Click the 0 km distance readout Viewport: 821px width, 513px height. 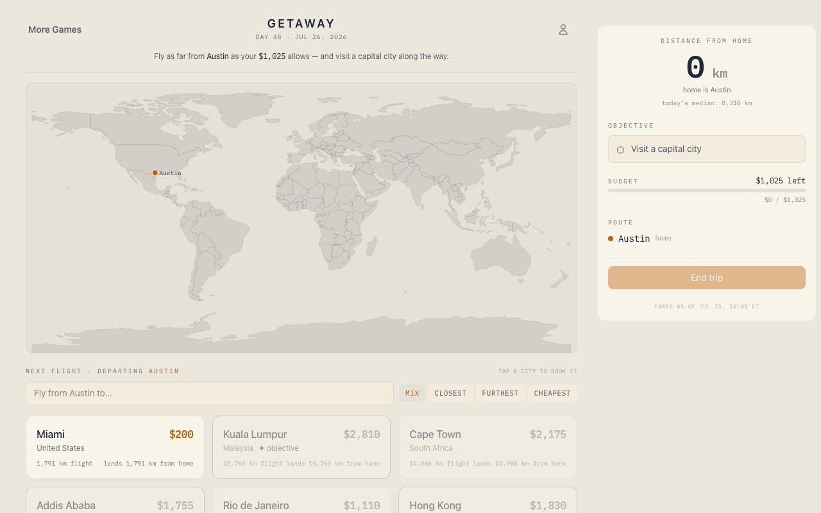[x=707, y=68]
